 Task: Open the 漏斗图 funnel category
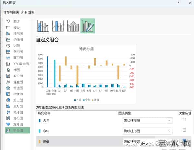tap(18, 124)
